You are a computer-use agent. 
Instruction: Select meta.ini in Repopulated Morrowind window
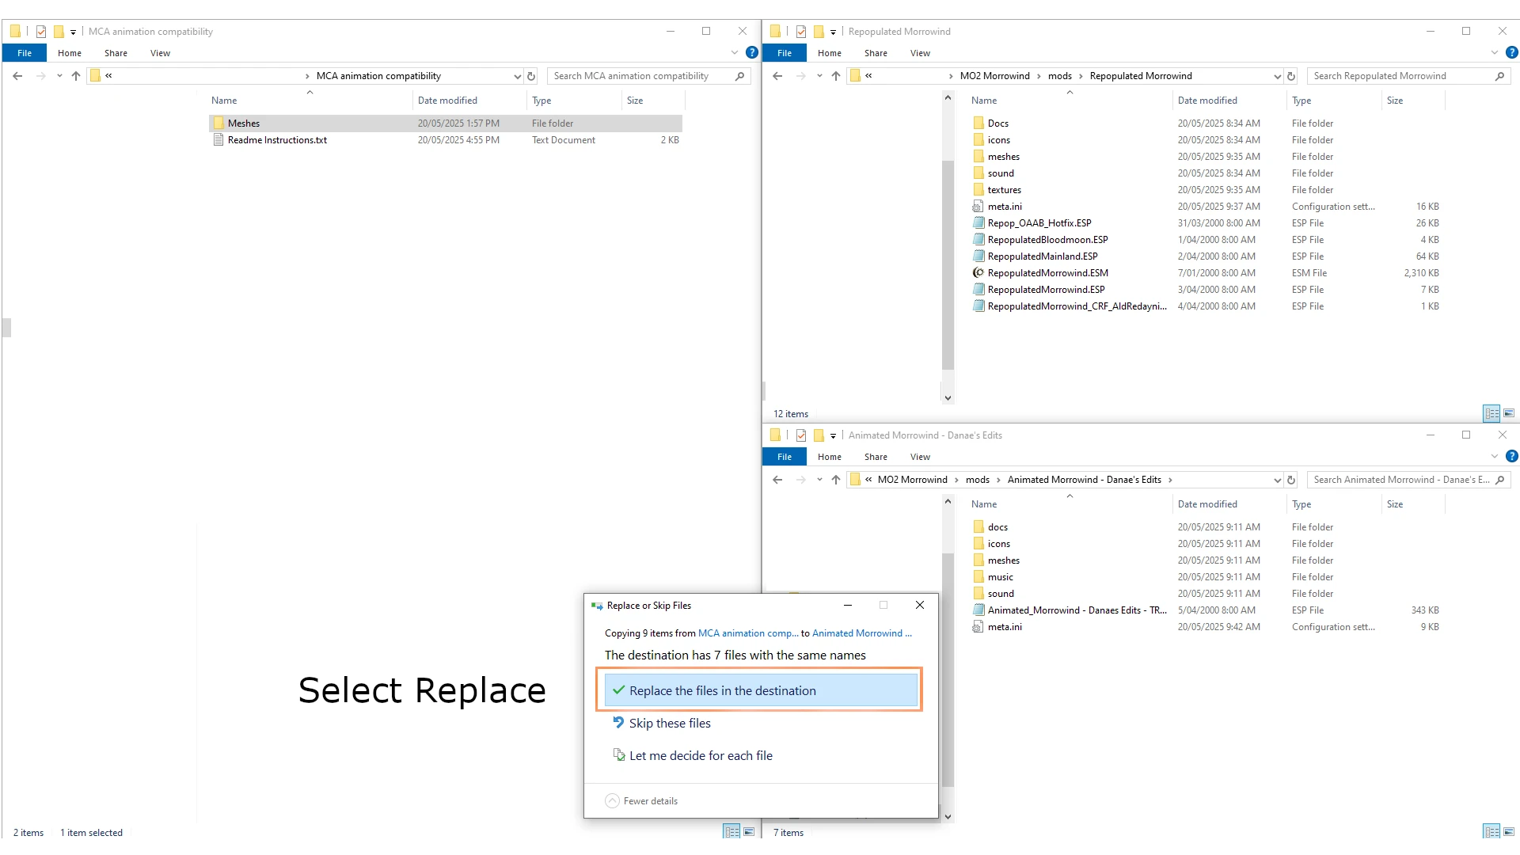coord(1005,207)
